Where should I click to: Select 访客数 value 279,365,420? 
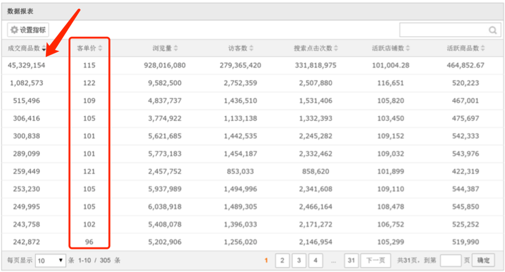coord(240,66)
